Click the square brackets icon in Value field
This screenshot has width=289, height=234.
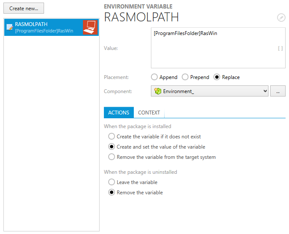click(x=280, y=48)
